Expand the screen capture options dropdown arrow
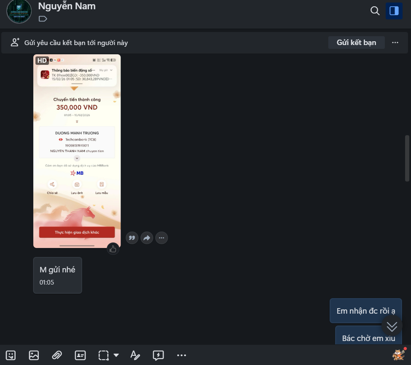This screenshot has height=365, width=411. coord(116,355)
